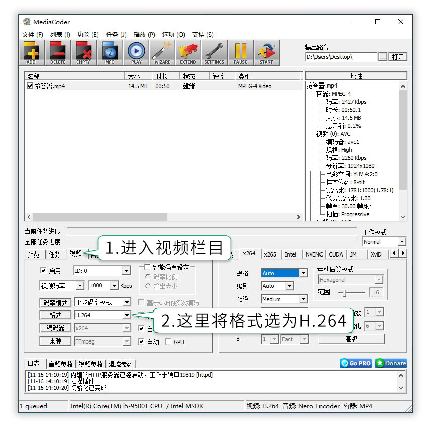This screenshot has height=427, width=427.
Task: Click the DELETE toolbar icon
Action: (x=58, y=53)
